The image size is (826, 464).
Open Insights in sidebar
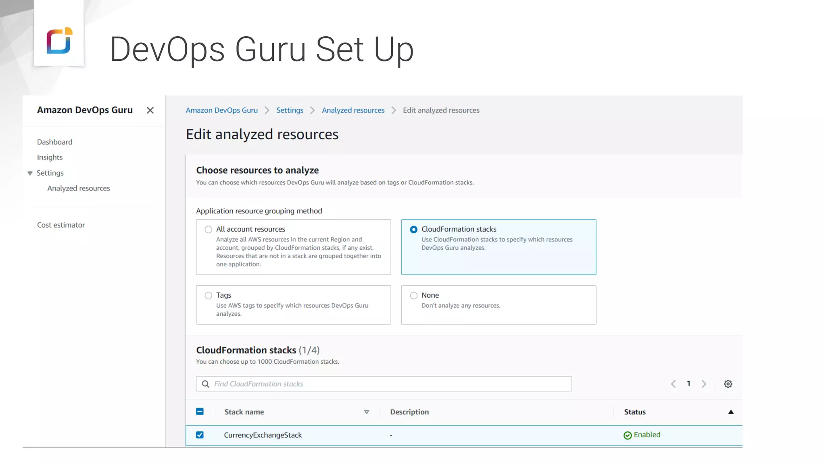pyautogui.click(x=50, y=157)
